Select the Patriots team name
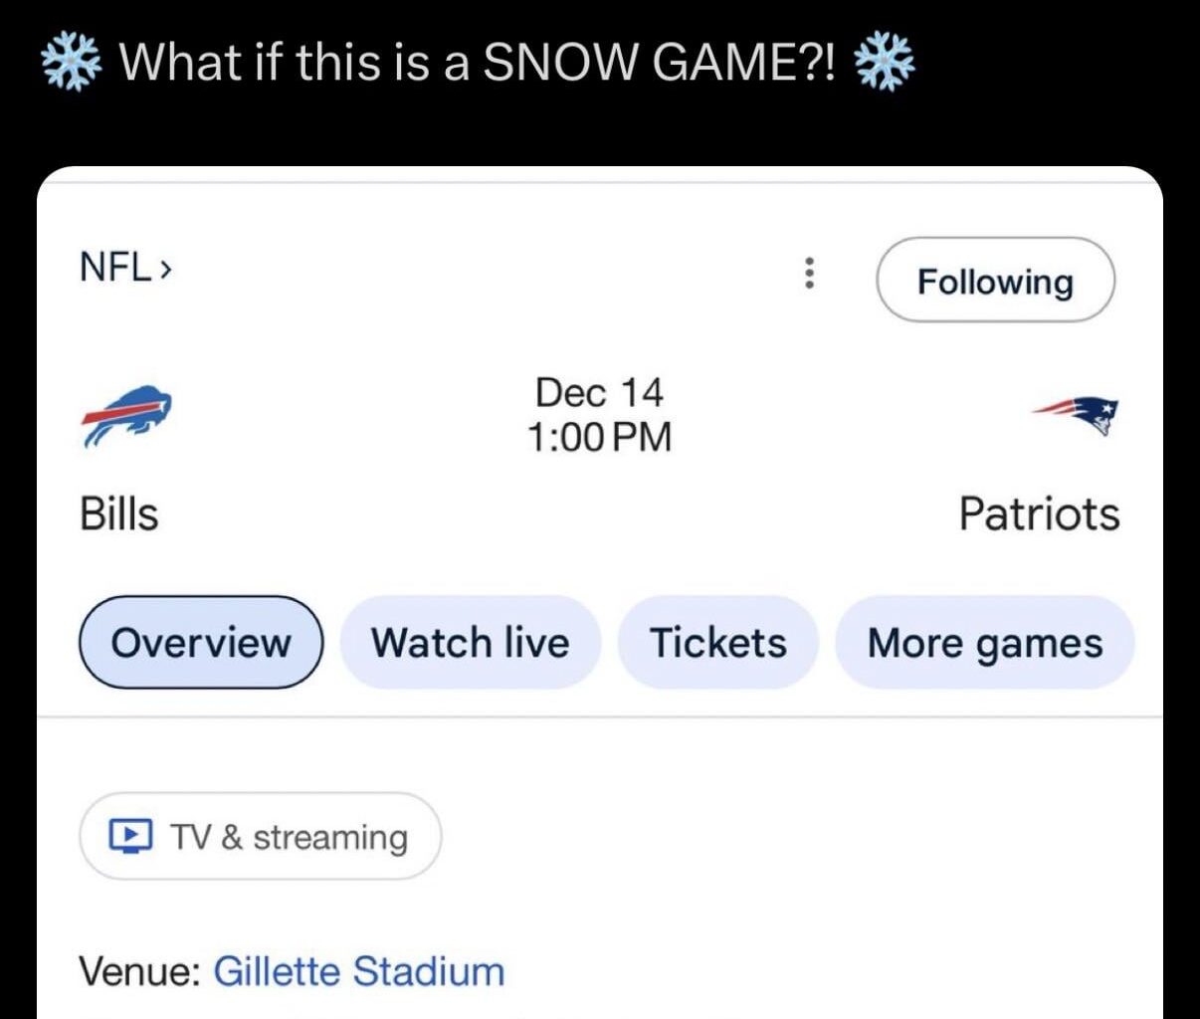Image resolution: width=1200 pixels, height=1019 pixels. pos(1041,514)
